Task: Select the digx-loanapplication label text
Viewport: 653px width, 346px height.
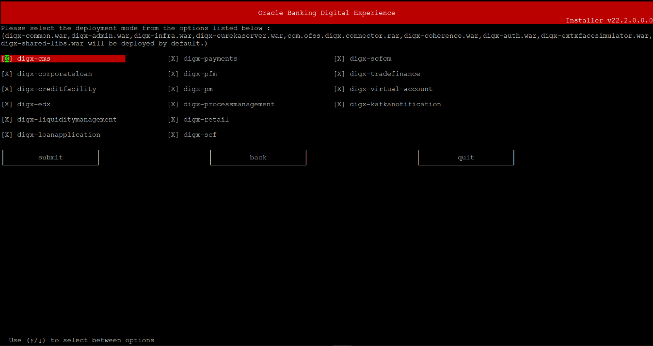Action: [x=59, y=135]
